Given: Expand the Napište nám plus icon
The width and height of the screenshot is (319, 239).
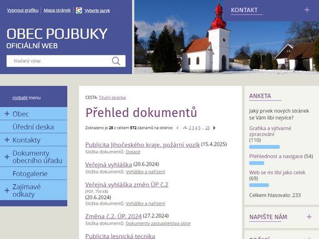Looking at the screenshot, I should pyautogui.click(x=309, y=217).
